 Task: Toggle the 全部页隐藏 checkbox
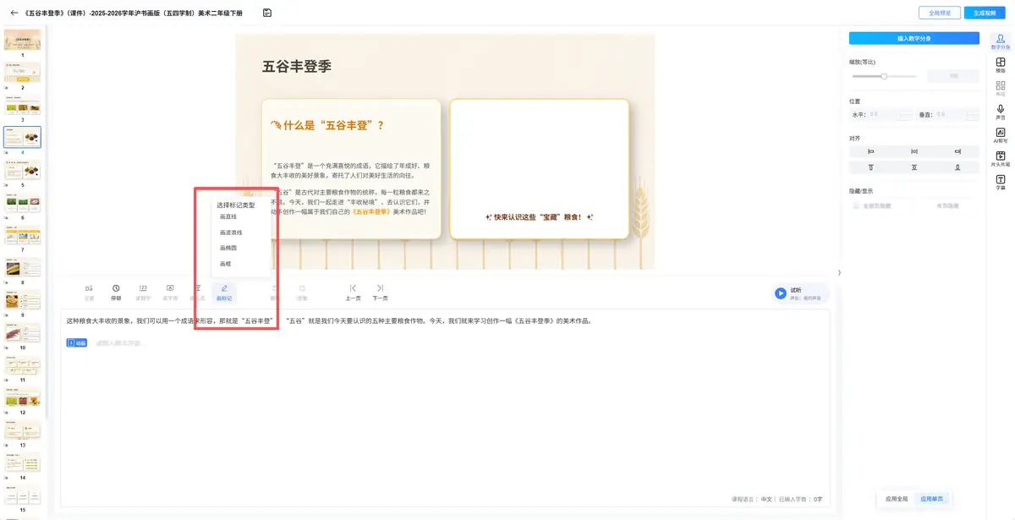click(x=856, y=205)
